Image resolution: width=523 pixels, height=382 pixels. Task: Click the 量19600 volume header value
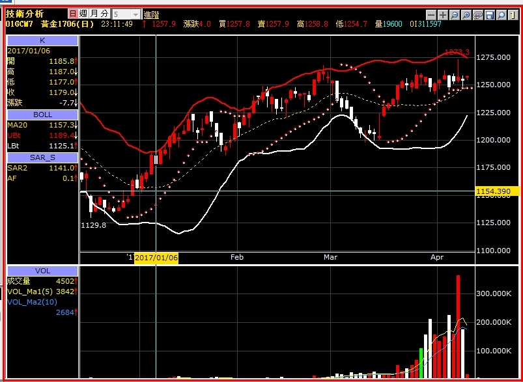pyautogui.click(x=389, y=24)
